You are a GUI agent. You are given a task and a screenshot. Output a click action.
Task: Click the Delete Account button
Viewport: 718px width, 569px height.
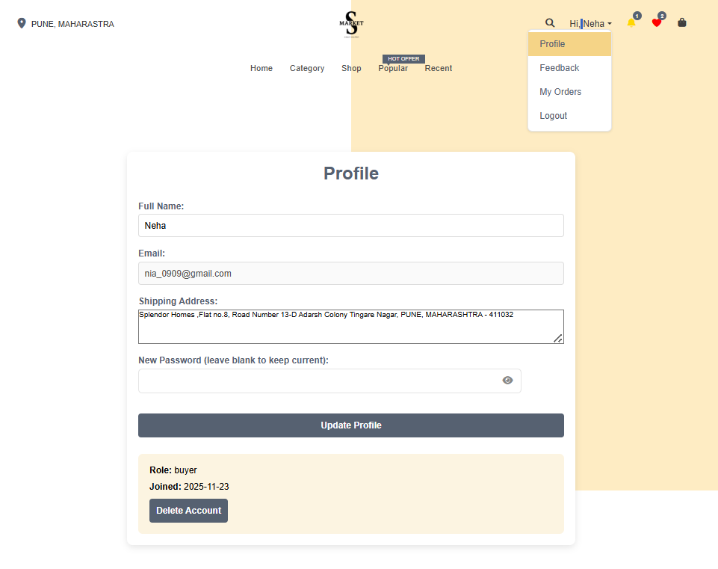pos(188,511)
